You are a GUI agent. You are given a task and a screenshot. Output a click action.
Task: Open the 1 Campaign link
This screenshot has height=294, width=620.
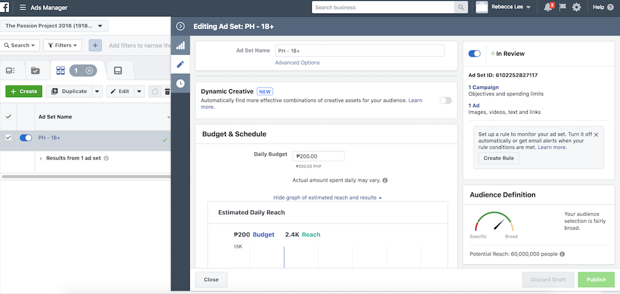point(484,87)
